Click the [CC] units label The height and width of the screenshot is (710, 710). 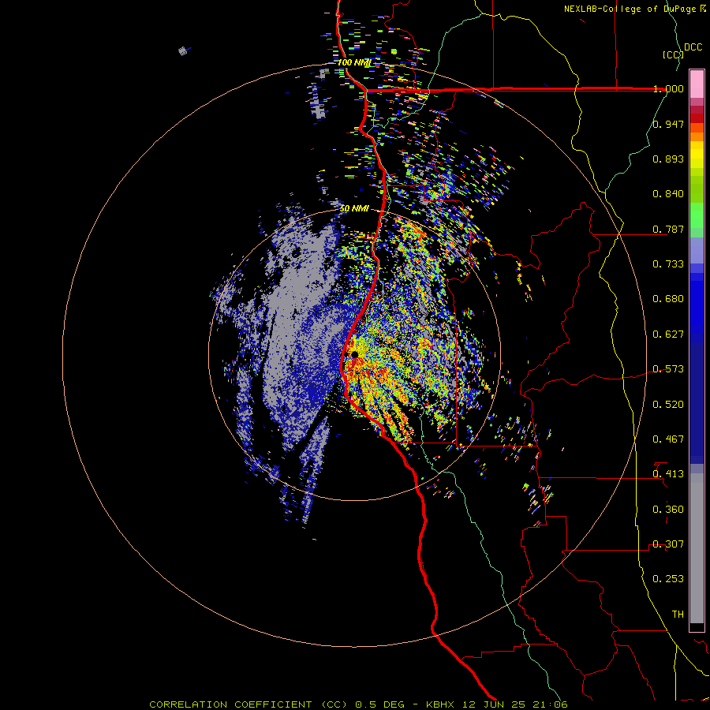673,54
